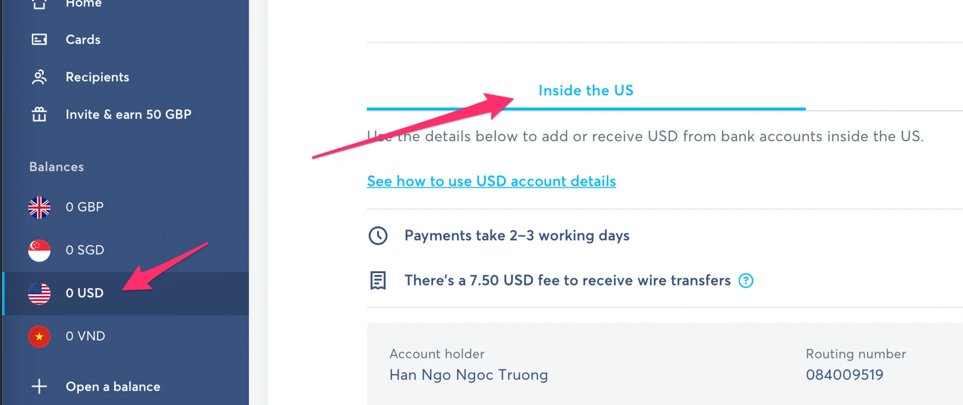
Task: Click the Recipients person icon
Action: click(39, 77)
